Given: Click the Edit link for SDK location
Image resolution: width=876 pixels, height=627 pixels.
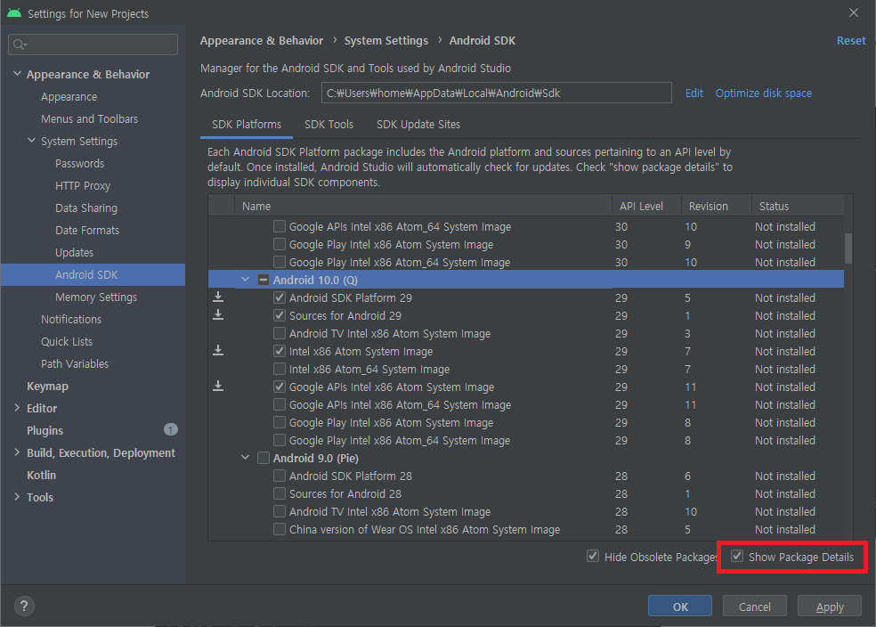Looking at the screenshot, I should tap(693, 94).
